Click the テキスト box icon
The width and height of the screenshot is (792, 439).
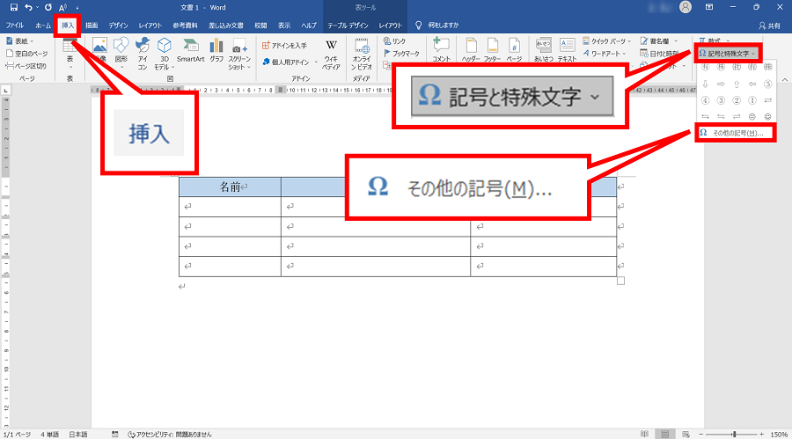click(x=567, y=45)
